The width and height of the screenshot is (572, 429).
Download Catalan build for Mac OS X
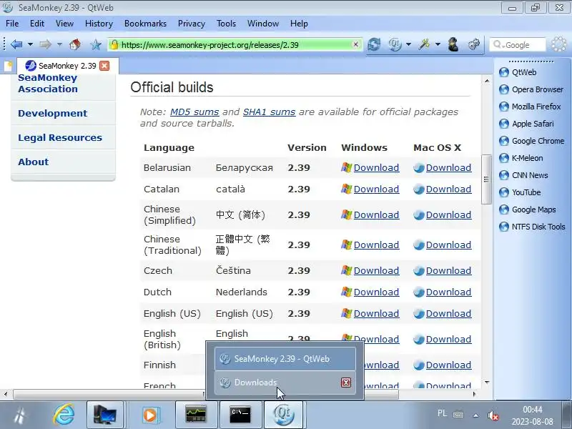click(448, 189)
